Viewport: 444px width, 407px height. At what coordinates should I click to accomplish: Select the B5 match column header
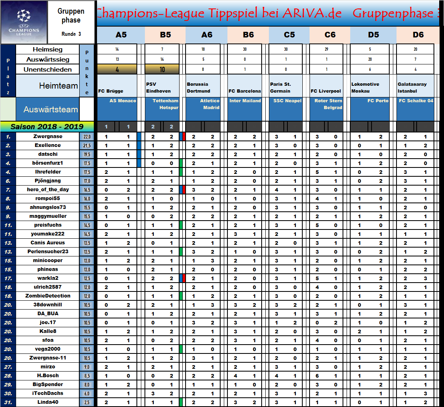(165, 35)
